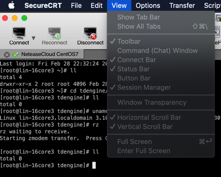Click the green connected checkmark on the tab
The height and width of the screenshot is (177, 221).
coord(16,54)
